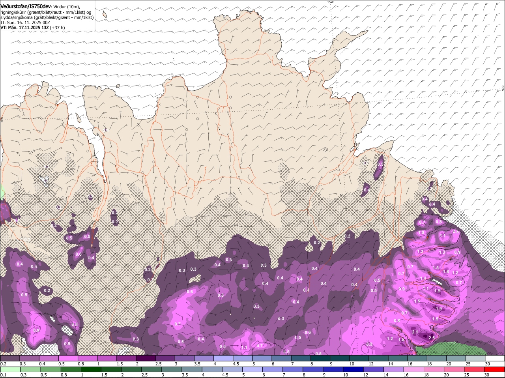Click the VT: Mán. 17.11.2025 13Z (+37 h) line

click(33, 28)
